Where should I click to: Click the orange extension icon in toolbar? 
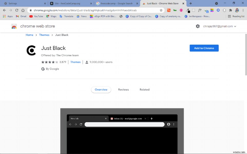[169, 10]
